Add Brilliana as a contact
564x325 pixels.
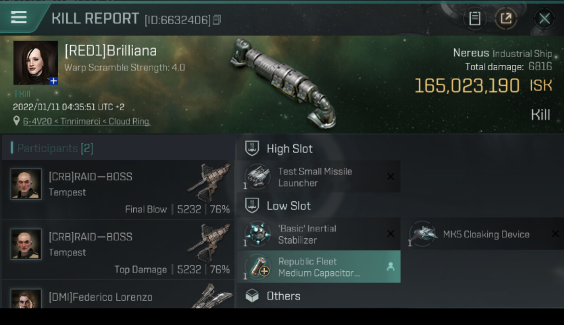53,81
